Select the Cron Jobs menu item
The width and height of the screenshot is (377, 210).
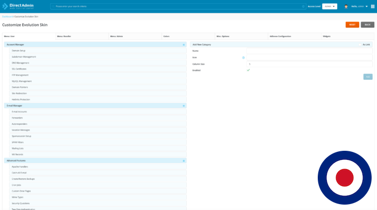pos(98,185)
